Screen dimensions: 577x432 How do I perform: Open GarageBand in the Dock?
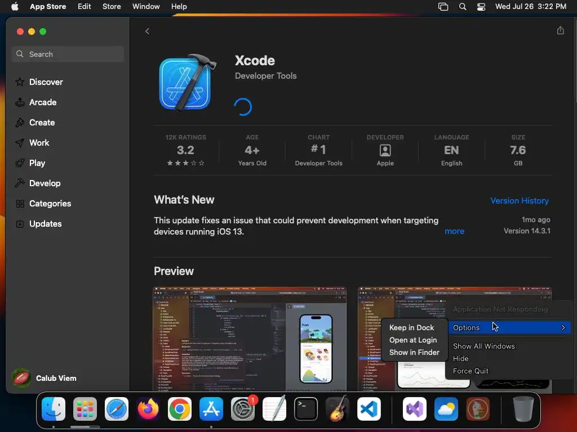tap(337, 409)
